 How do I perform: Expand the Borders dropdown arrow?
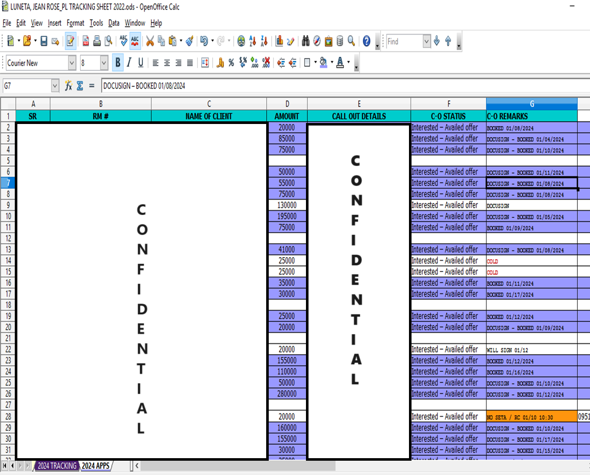click(315, 63)
